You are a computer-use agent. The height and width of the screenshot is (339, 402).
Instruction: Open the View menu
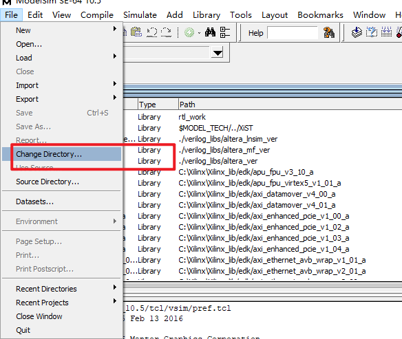[x=61, y=15]
